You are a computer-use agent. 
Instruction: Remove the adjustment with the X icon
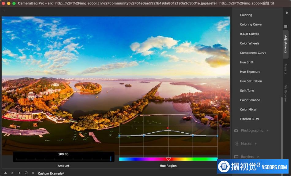tap(33, 173)
